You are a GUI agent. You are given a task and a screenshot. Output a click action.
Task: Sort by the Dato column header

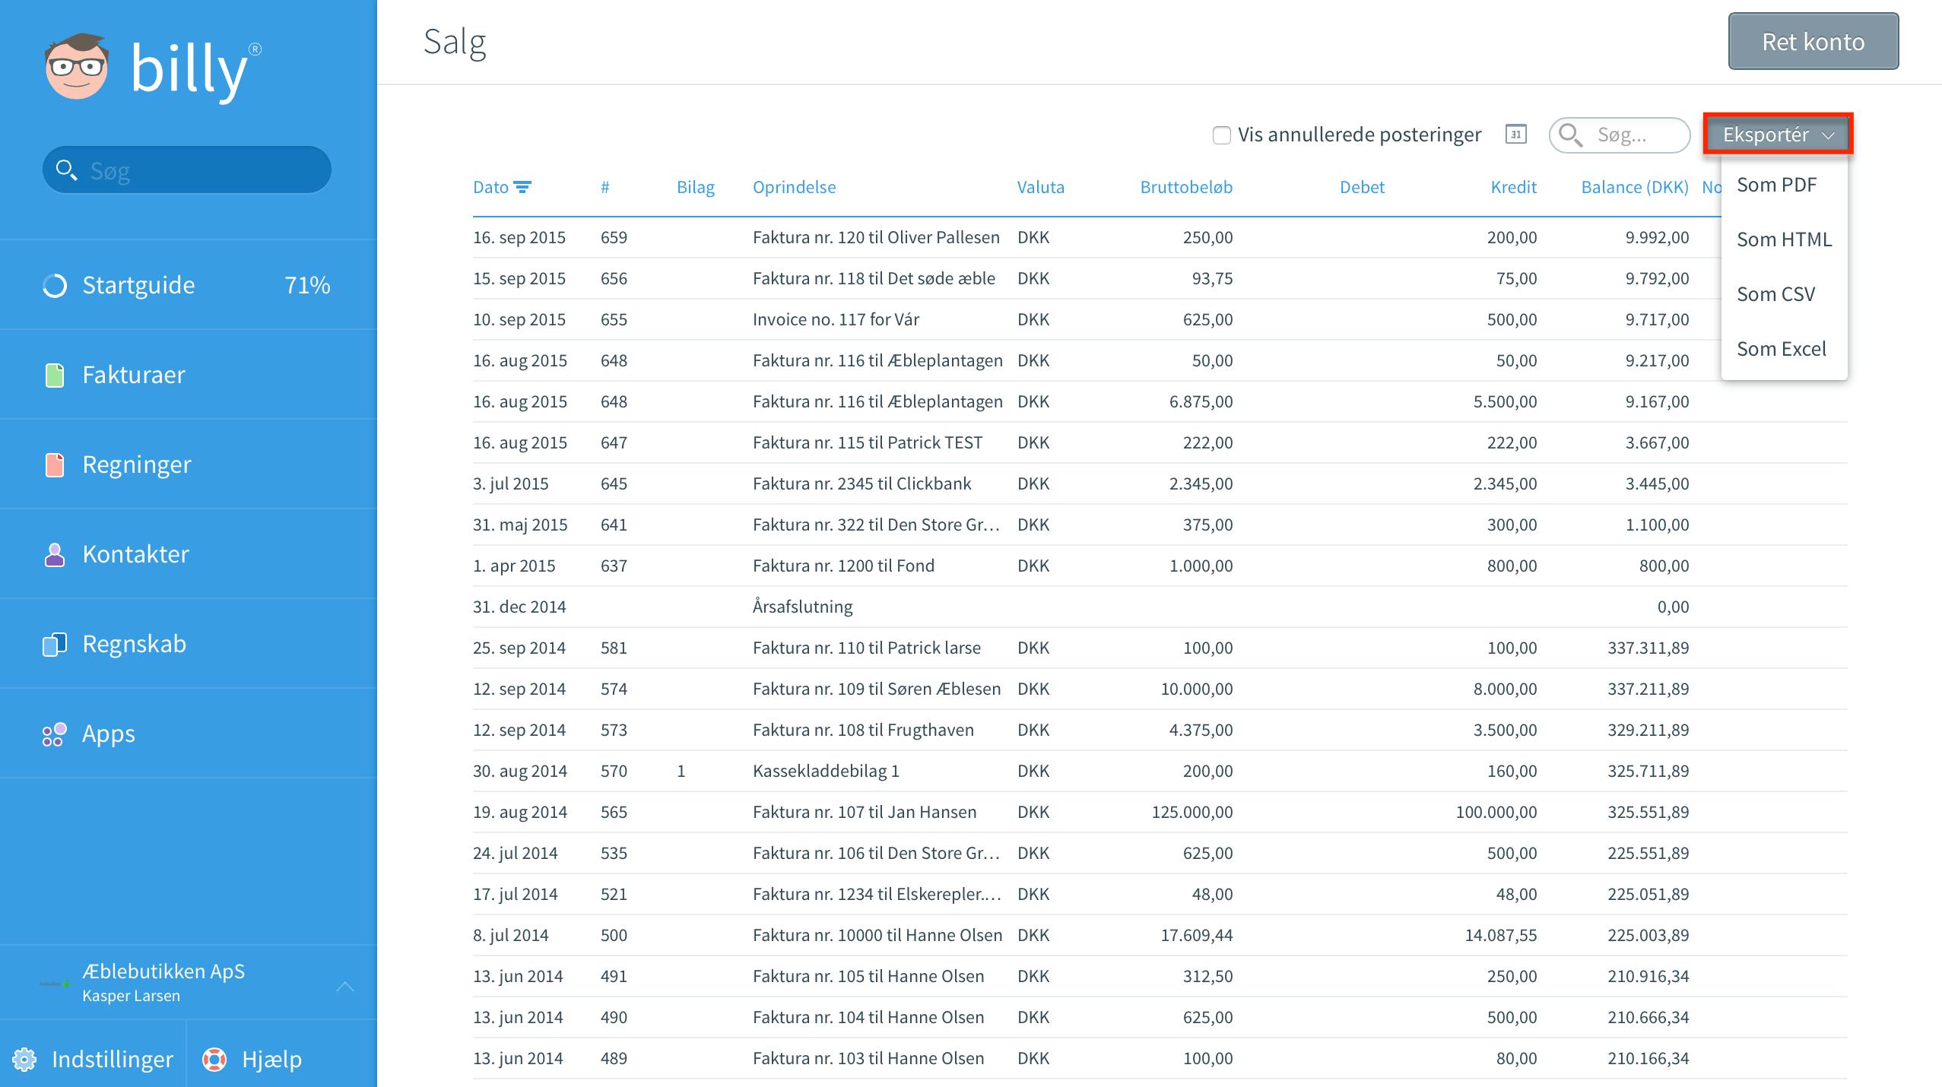pos(490,187)
